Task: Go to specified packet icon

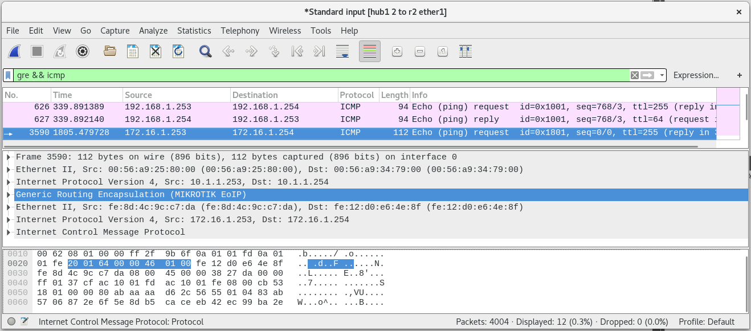Action: (x=274, y=52)
